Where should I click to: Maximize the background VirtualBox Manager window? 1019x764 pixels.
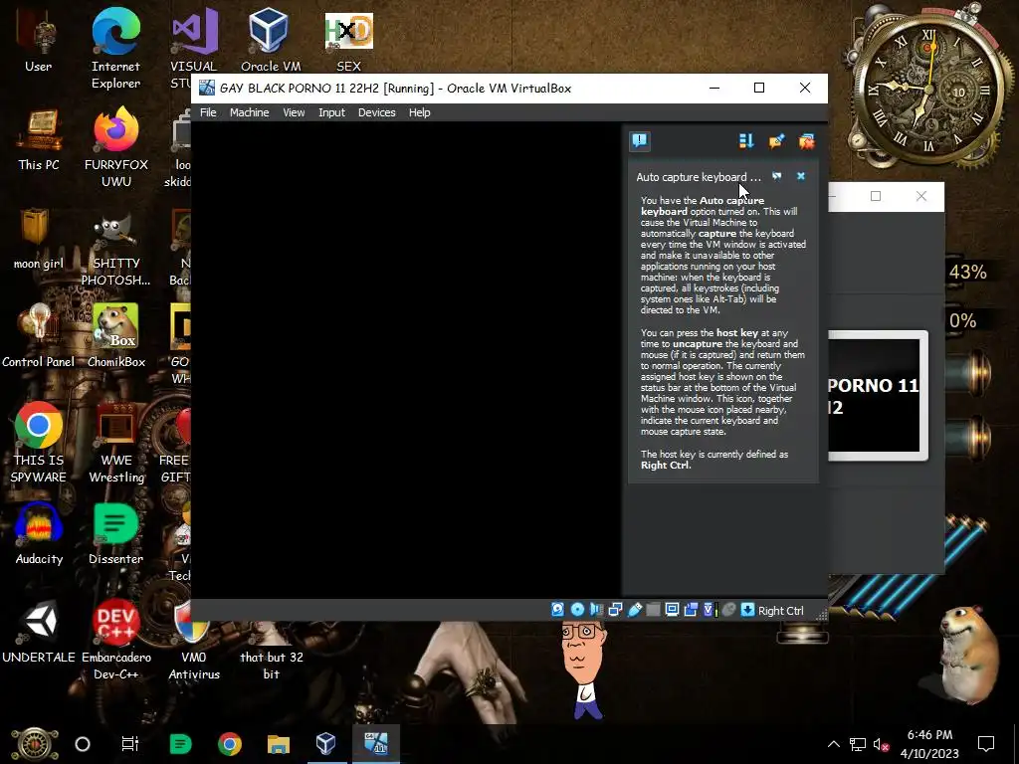876,196
